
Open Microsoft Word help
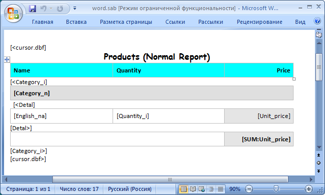click(317, 21)
